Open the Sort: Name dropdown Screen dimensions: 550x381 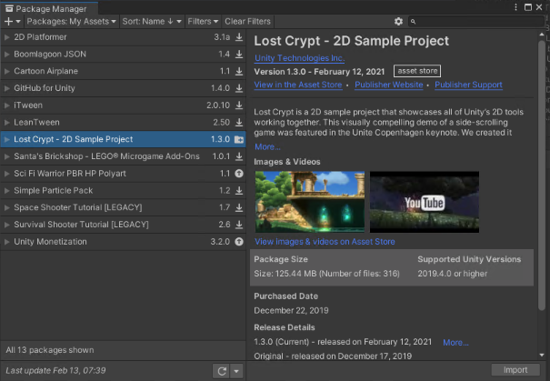pos(152,22)
